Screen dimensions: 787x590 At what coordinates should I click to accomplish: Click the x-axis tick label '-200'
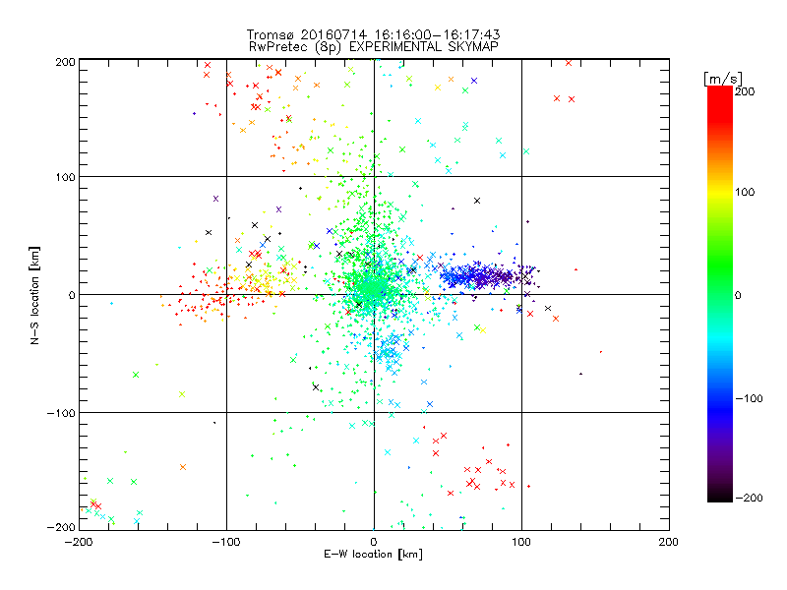click(79, 542)
